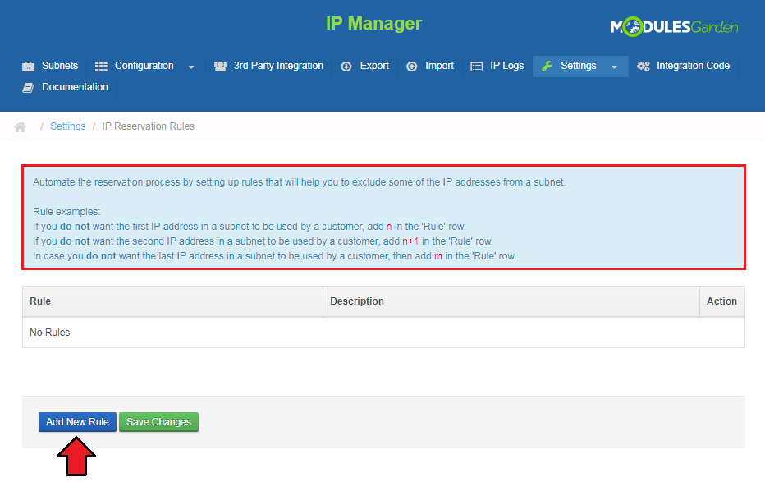This screenshot has width=765, height=482.
Task: Go to home via breadcrumb house icon
Action: (20, 127)
